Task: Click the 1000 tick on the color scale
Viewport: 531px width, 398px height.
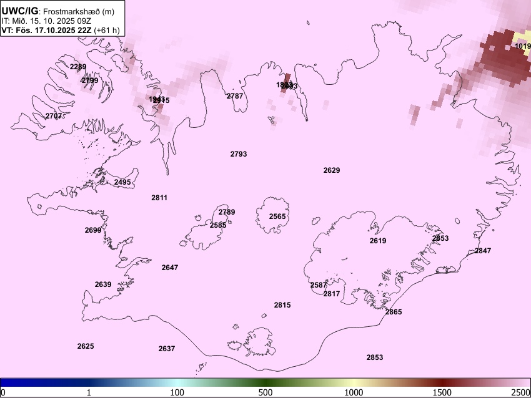Action: [354, 392]
